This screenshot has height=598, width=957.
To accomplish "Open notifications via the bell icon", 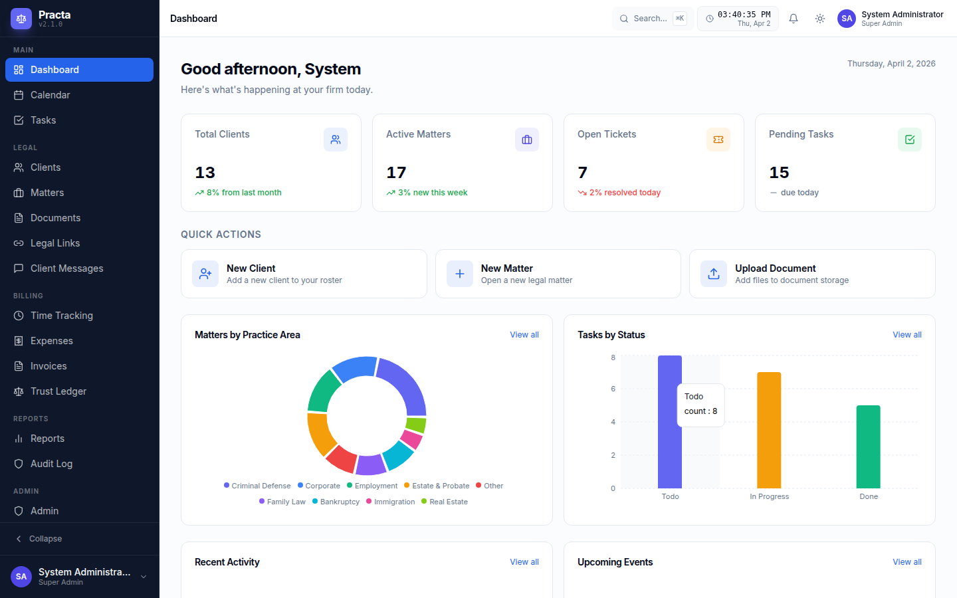I will tap(793, 19).
